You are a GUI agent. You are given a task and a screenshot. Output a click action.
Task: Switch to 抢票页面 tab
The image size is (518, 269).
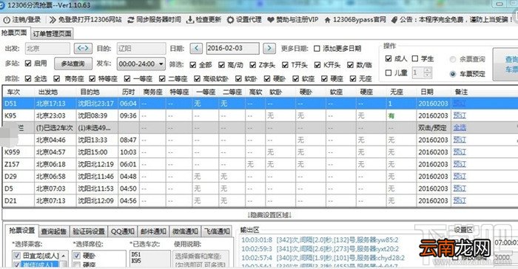pyautogui.click(x=14, y=33)
